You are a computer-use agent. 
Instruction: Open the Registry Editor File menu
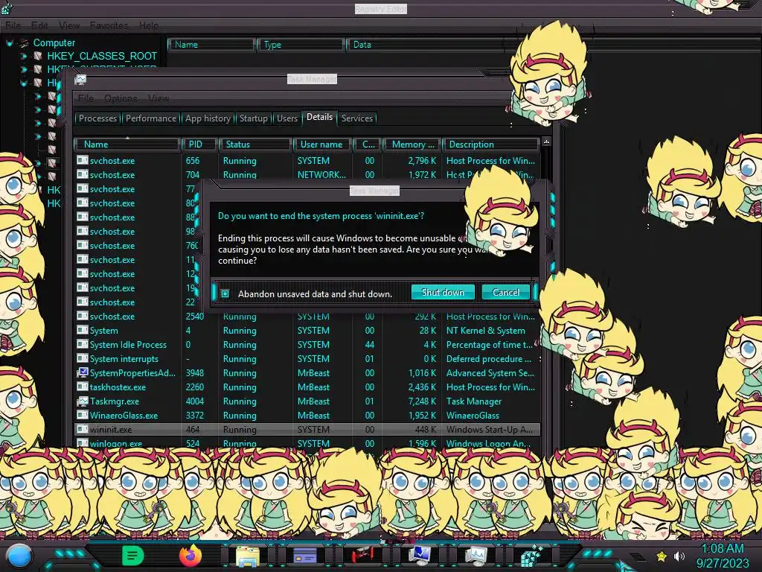13,25
